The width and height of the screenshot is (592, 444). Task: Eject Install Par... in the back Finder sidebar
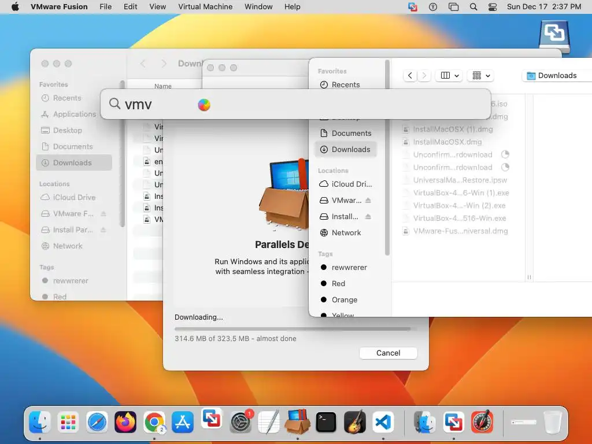[x=103, y=230]
